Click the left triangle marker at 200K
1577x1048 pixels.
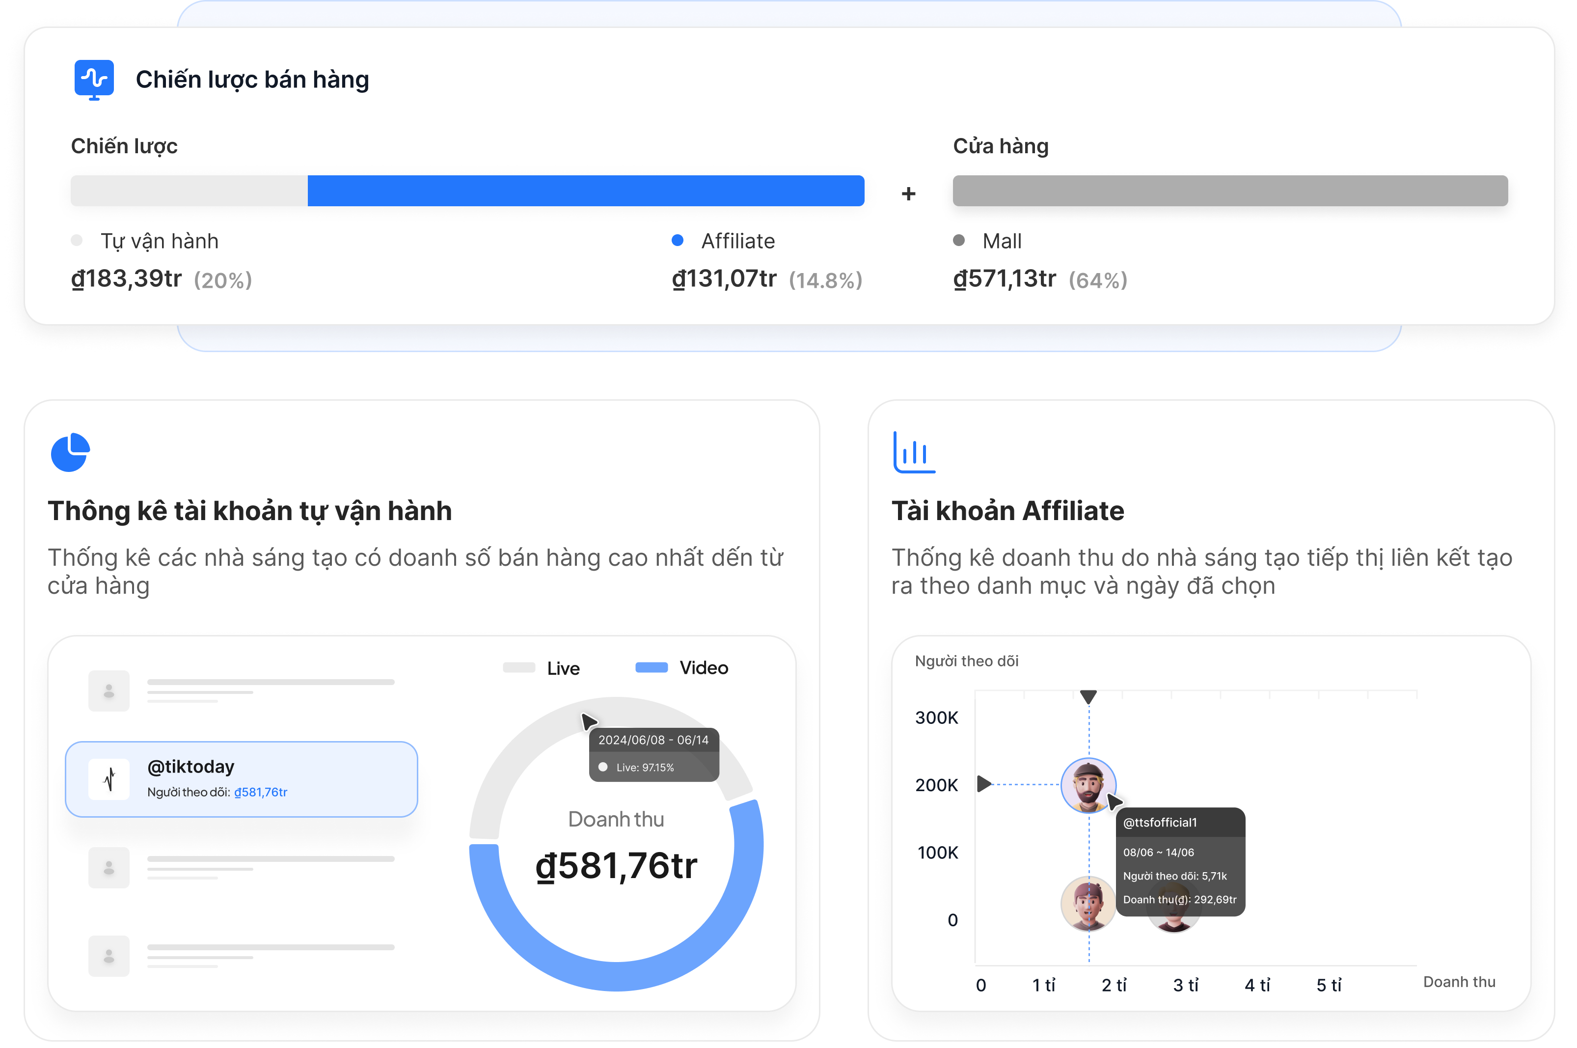[x=983, y=783]
